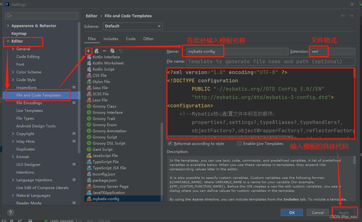Click the search magnifier icon in settings
362x222 pixels.
coord(9,16)
